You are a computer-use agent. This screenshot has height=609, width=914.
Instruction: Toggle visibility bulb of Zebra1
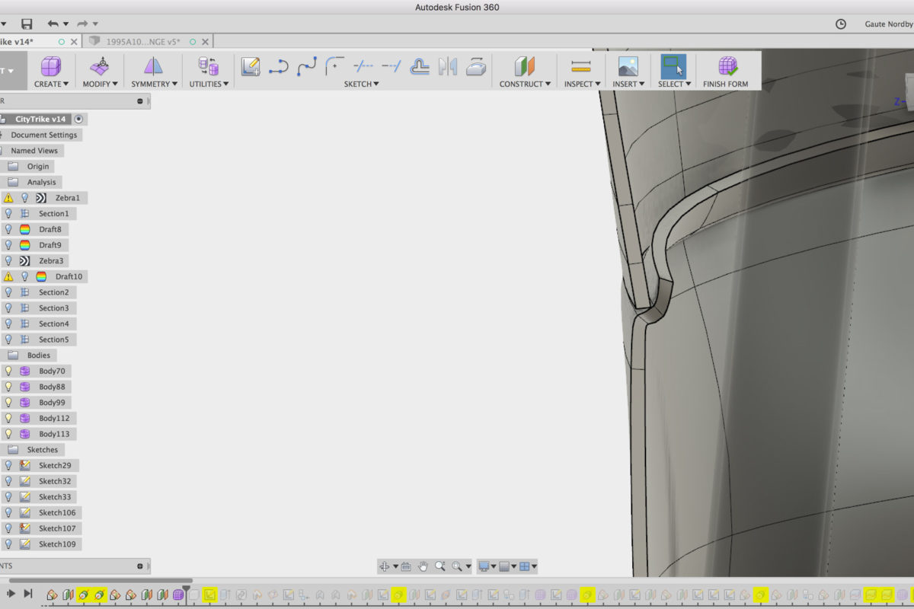pos(24,198)
